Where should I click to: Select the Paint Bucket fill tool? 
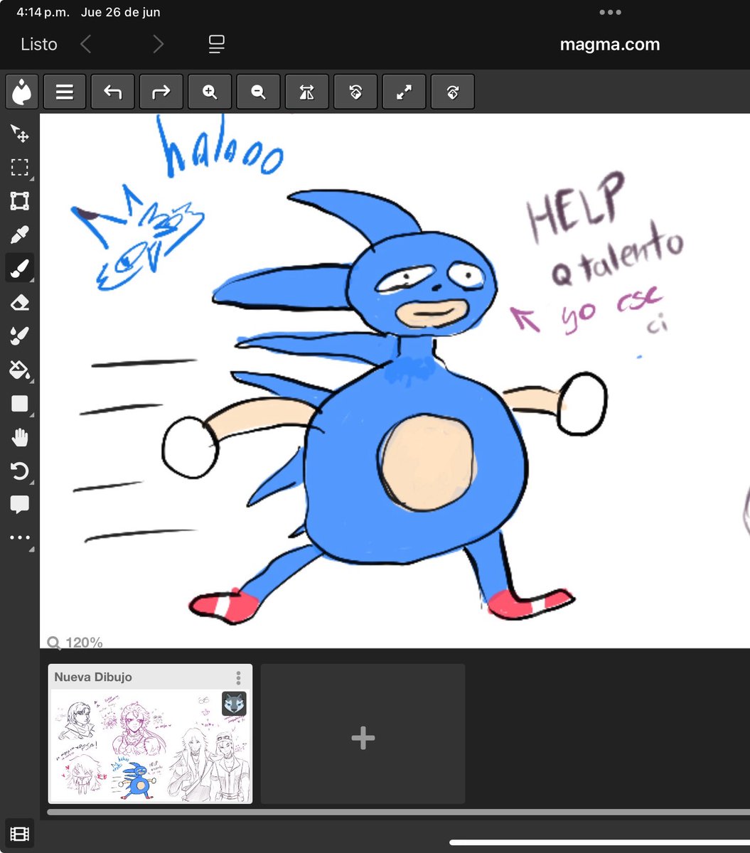click(20, 370)
